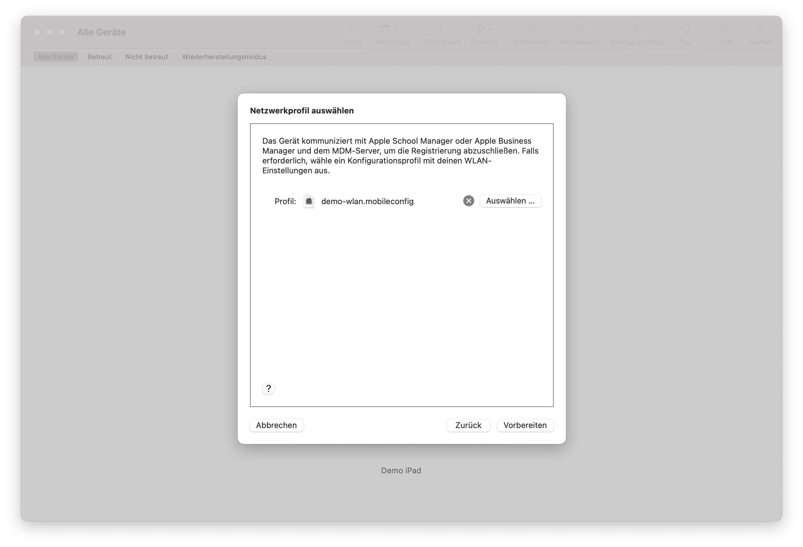
Task: Open the dialog help question mark
Action: (x=268, y=389)
